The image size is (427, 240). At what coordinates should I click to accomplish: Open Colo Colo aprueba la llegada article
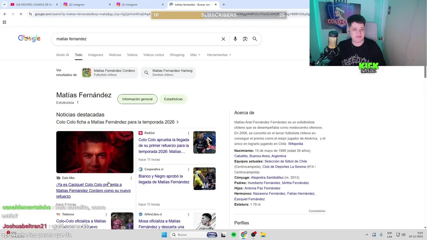(x=164, y=146)
